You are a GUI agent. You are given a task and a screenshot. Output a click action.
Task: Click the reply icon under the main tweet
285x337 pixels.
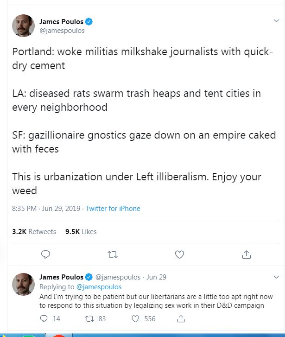(x=45, y=254)
